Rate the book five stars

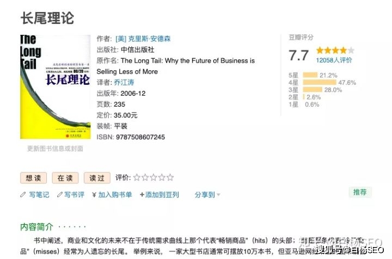170,177
